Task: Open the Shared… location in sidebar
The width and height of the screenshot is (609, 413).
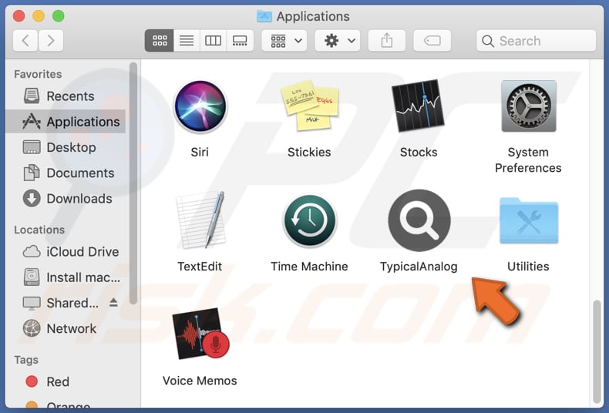Action: 66,303
